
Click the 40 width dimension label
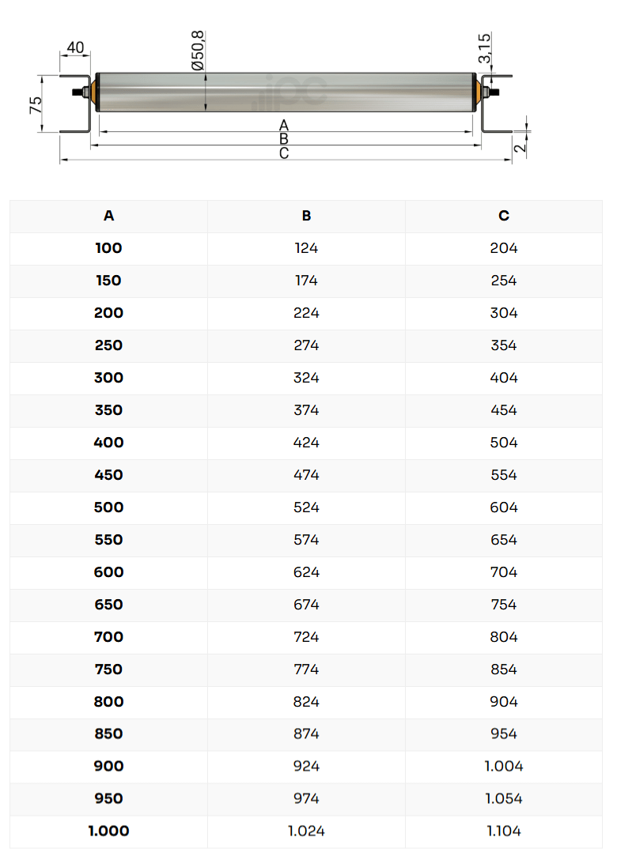click(75, 47)
